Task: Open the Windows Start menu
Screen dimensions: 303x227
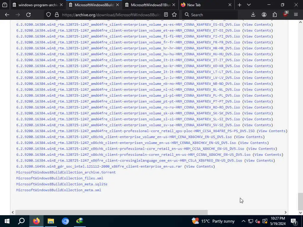Action: pyautogui.click(x=7, y=221)
